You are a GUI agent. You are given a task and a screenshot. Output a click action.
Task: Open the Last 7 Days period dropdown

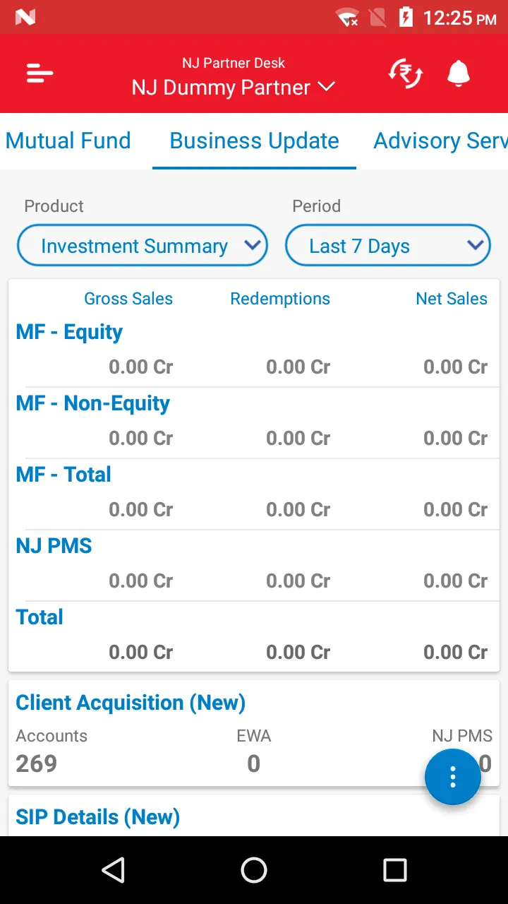coord(387,246)
